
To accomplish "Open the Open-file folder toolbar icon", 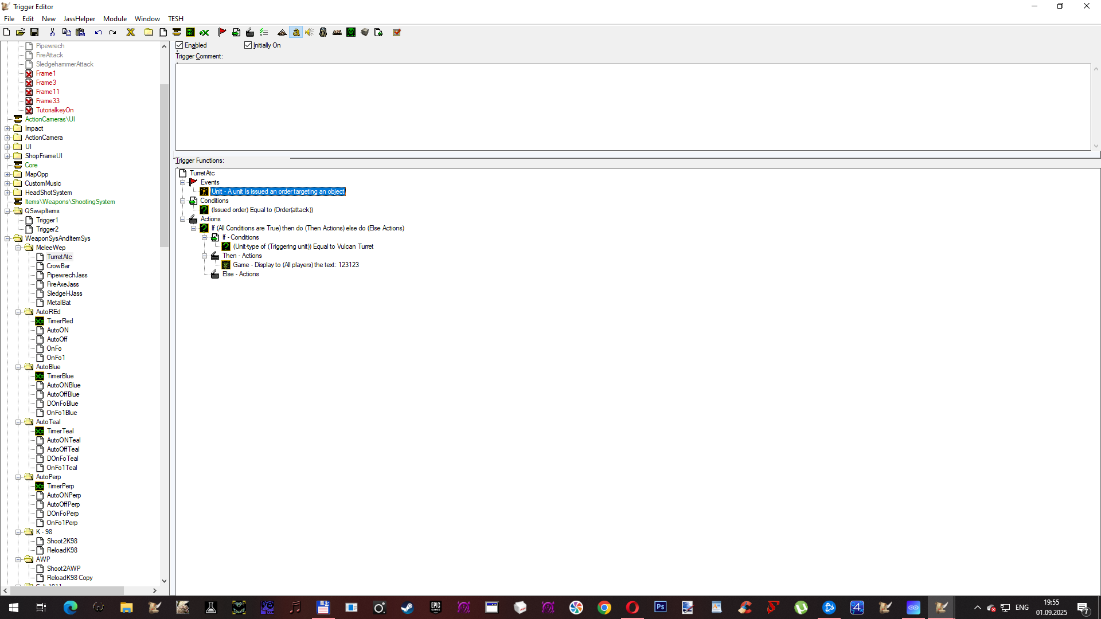I will (20, 33).
